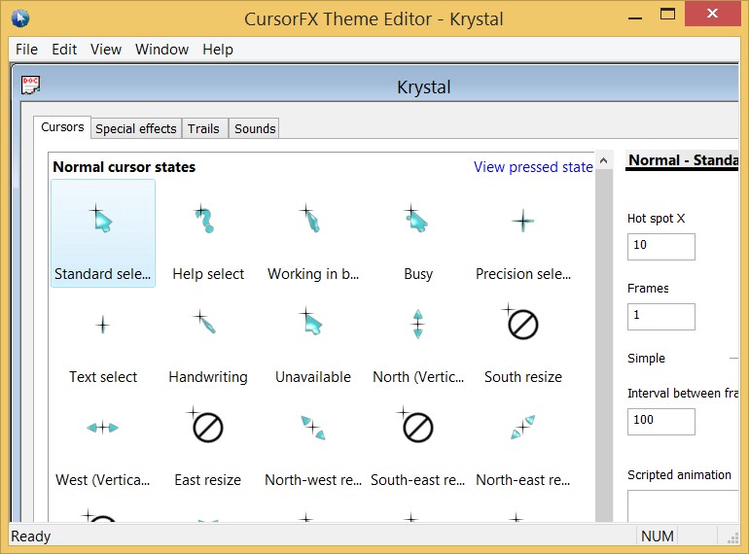Click the Krystal document icon
The width and height of the screenshot is (749, 554).
tap(30, 86)
